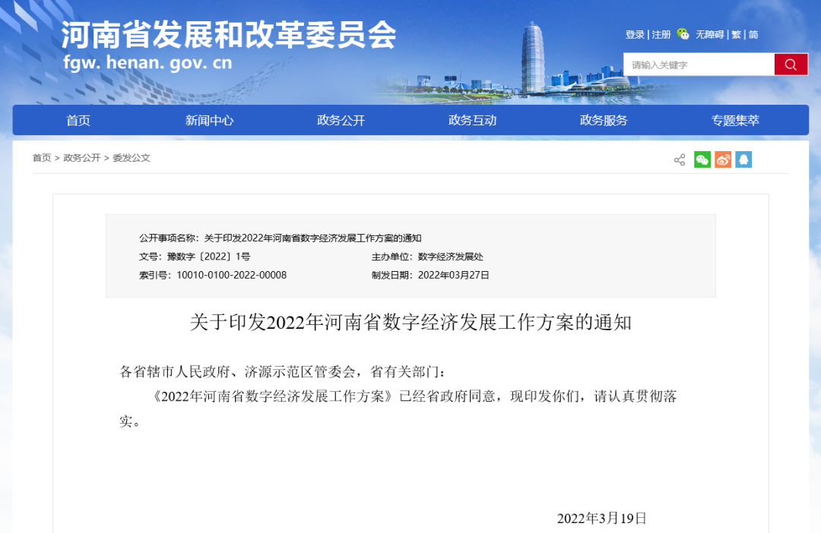
Task: Click the red search magnifier button
Action: point(791,65)
